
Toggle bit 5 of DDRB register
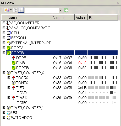[97, 57]
